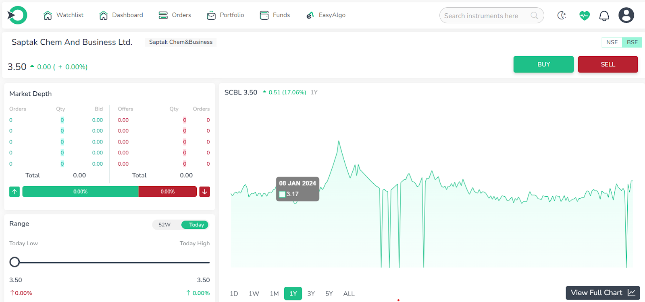Click the Range heading

19,224
